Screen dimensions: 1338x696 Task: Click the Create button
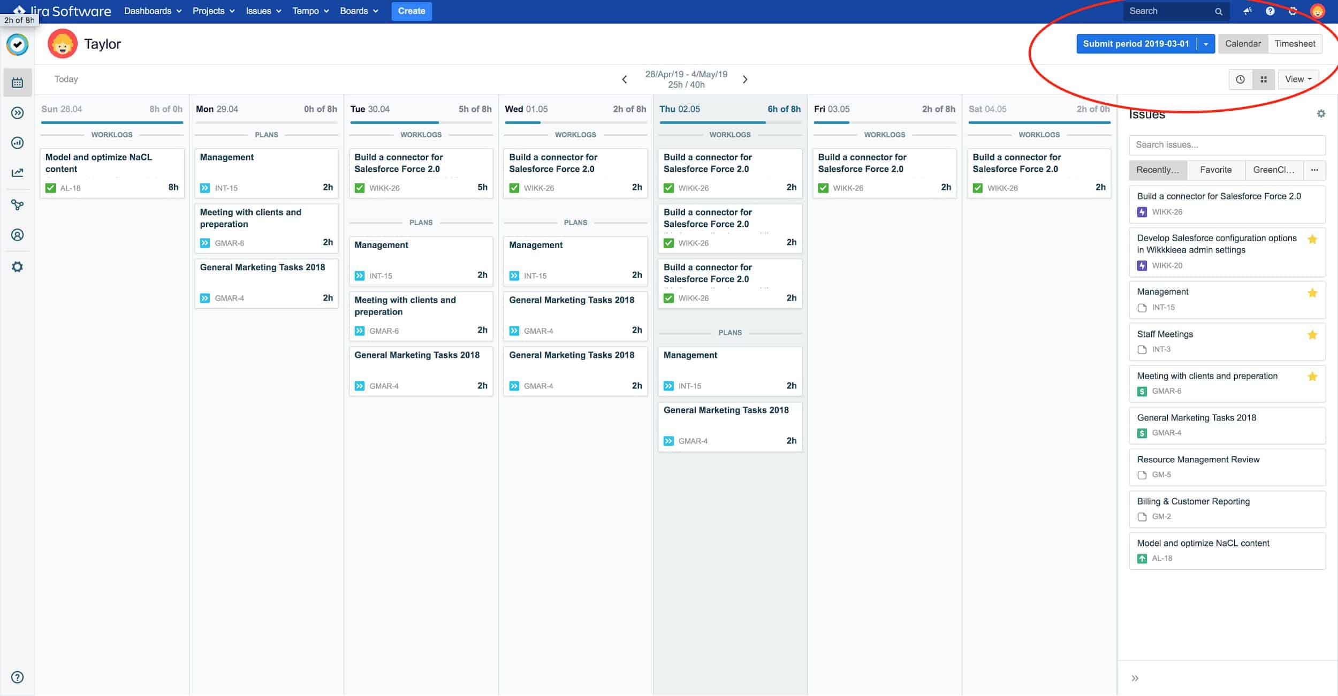tap(412, 11)
